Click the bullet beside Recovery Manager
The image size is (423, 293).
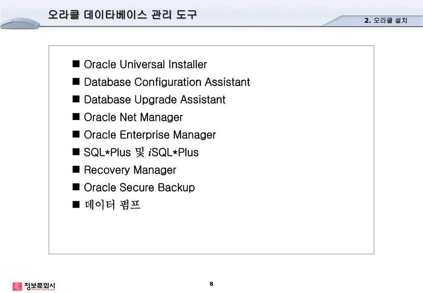point(76,169)
